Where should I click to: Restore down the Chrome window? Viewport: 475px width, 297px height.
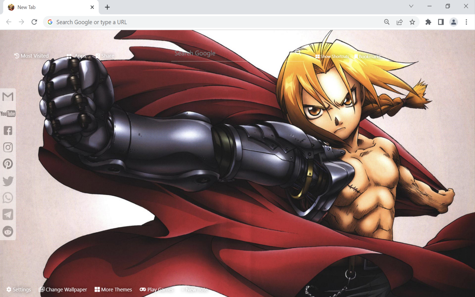click(x=448, y=6)
